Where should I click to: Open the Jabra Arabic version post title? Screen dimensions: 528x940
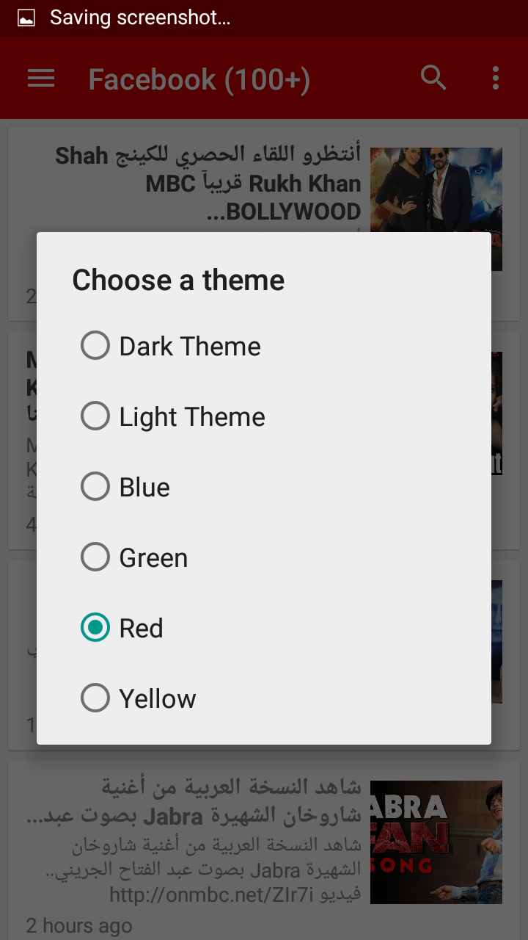click(194, 802)
